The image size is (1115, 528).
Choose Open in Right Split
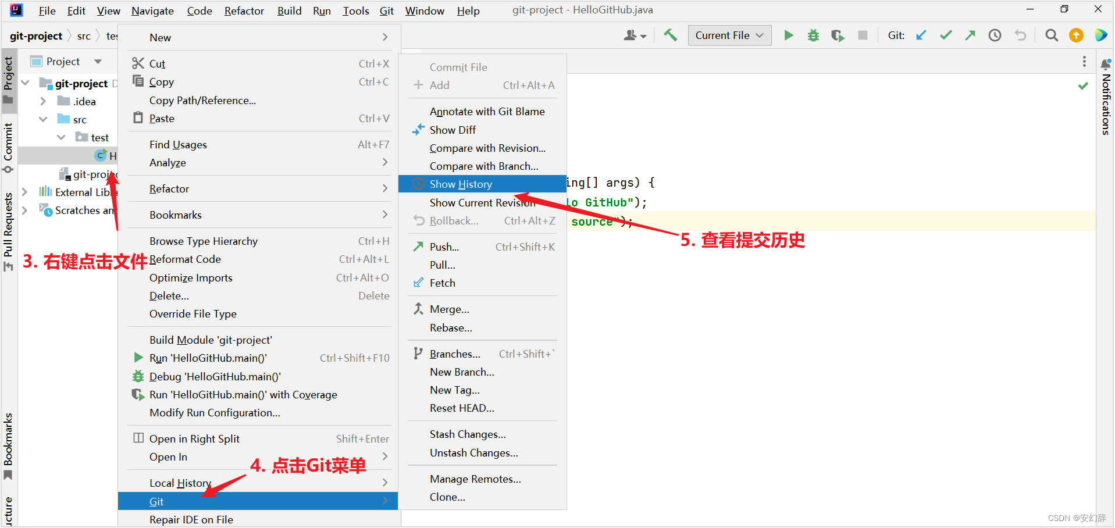pos(259,438)
